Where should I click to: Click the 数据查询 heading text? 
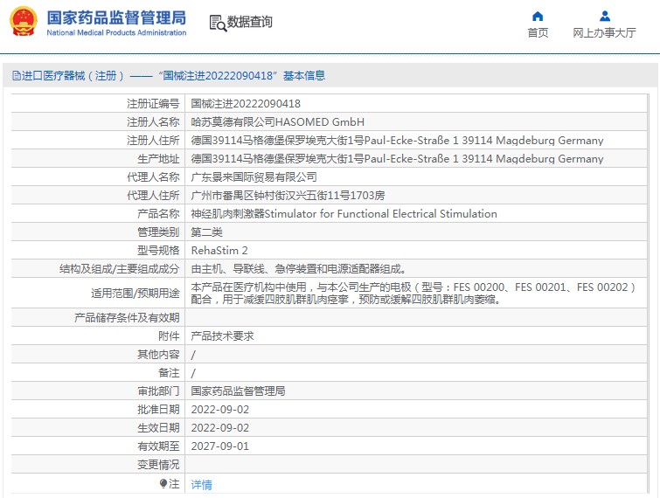(x=250, y=22)
